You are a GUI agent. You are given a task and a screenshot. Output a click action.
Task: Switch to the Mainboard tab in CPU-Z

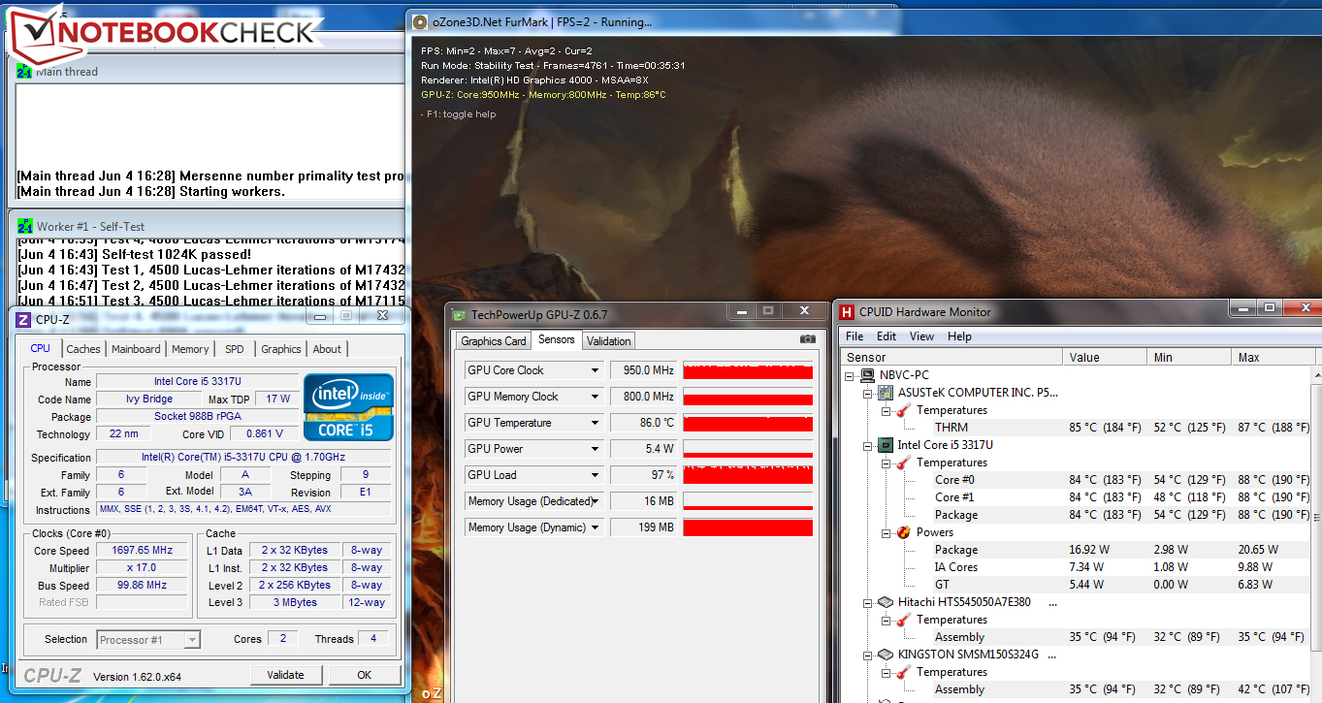pyautogui.click(x=136, y=349)
